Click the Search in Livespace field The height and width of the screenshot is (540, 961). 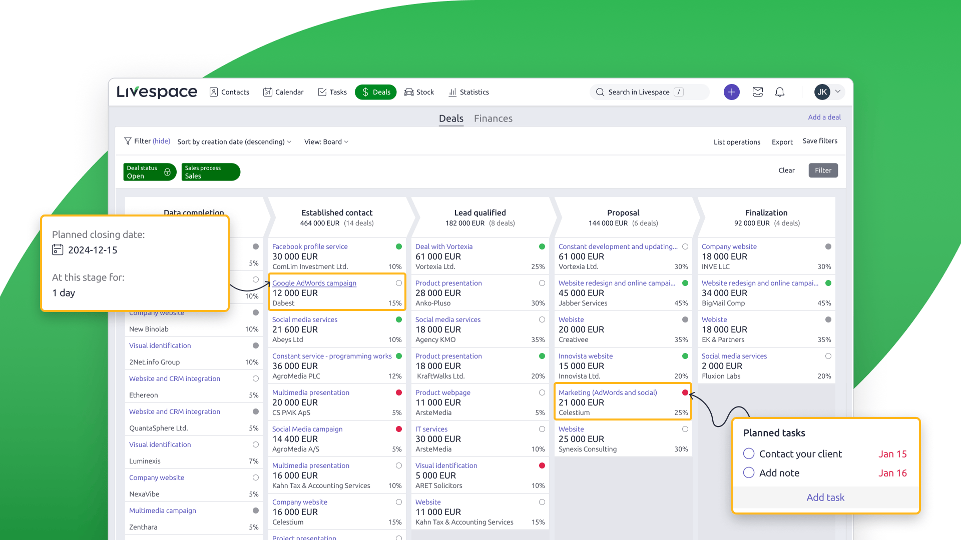coord(649,92)
